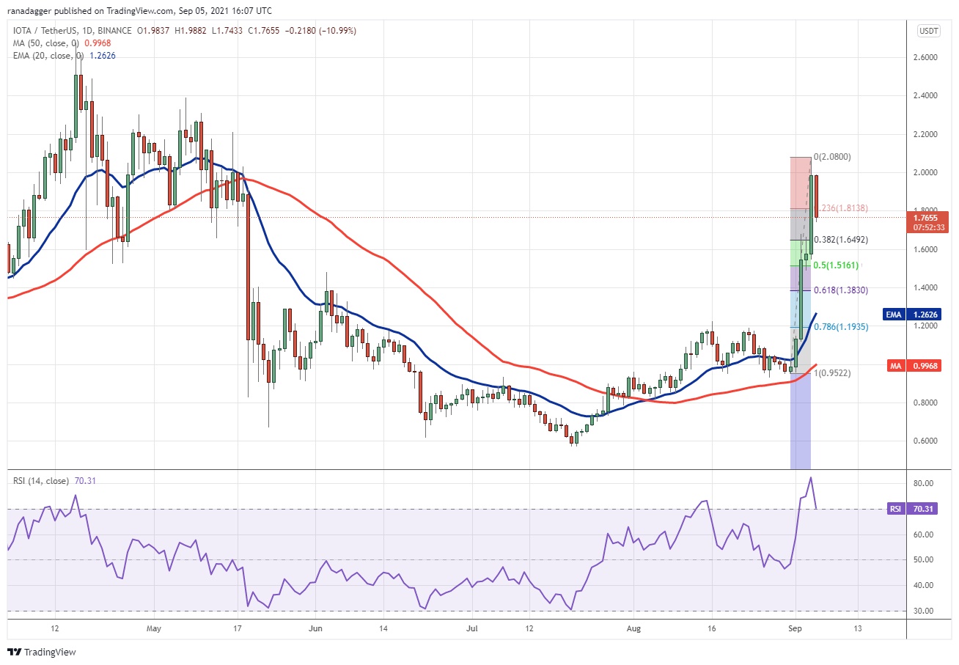
Task: Click the USDT currency label
Action: point(929,31)
